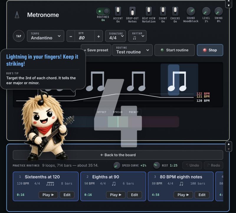Play the 80 BPM eighth notes routine
Viewport: 236px width, 213px height.
[x=183, y=195]
